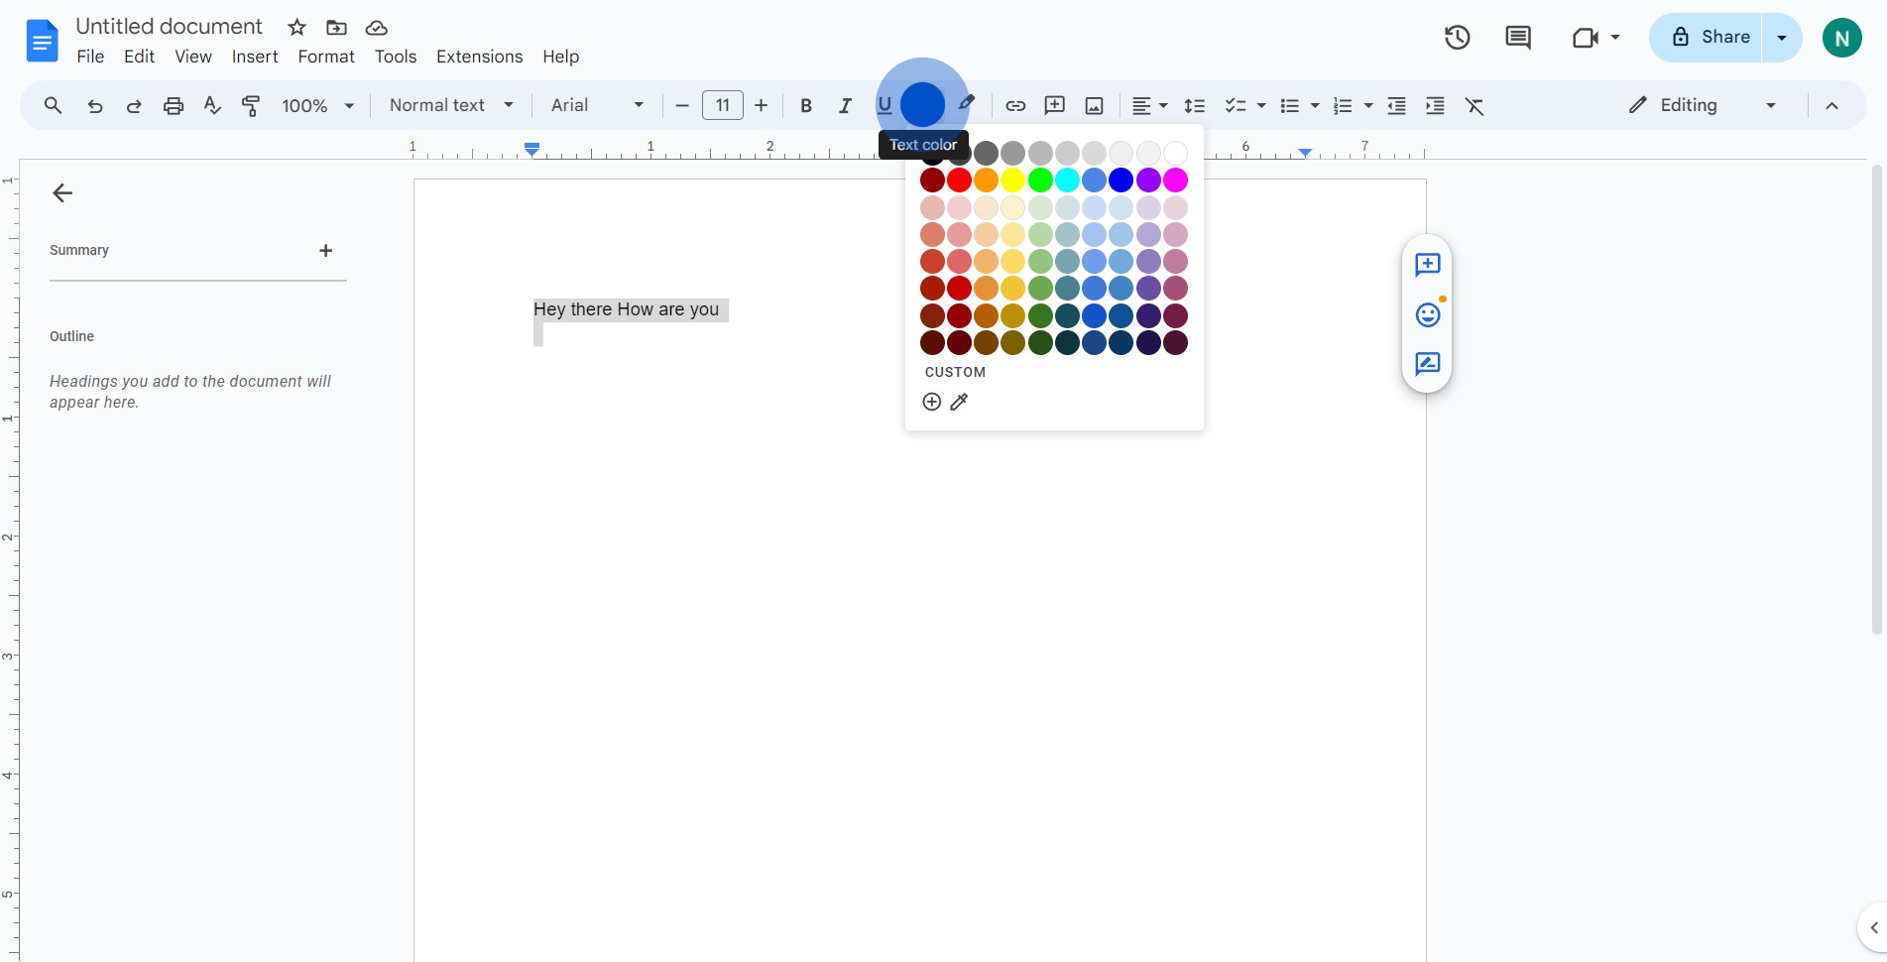Select the paint format tool
The width and height of the screenshot is (1887, 962).
coord(251,105)
